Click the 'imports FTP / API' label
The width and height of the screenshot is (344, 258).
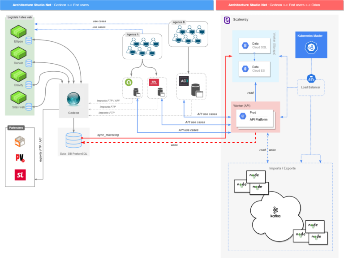pyautogui.click(x=108, y=101)
